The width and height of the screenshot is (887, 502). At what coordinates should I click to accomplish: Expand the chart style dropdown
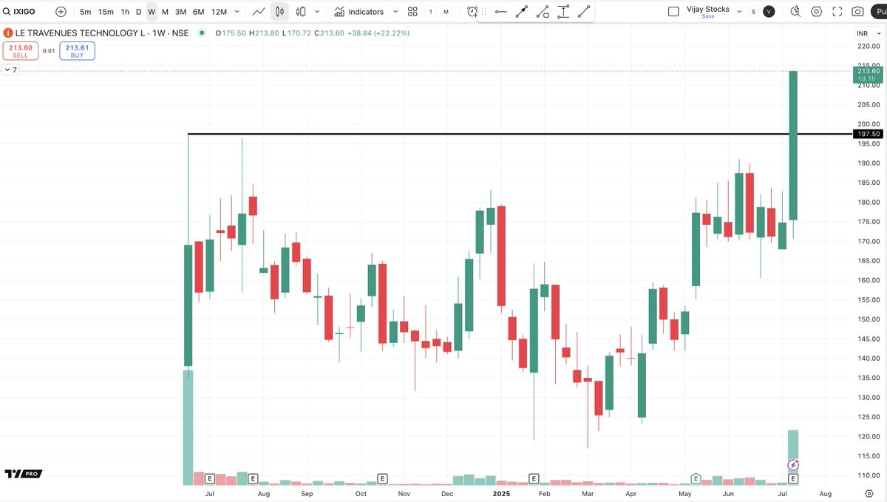(x=317, y=12)
